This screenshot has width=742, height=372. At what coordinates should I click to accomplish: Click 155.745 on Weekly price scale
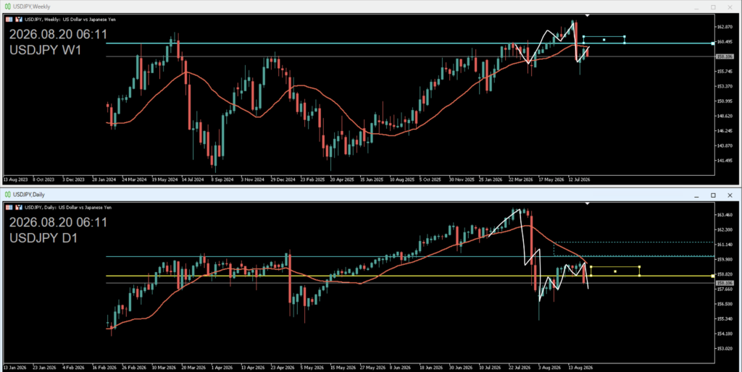725,72
